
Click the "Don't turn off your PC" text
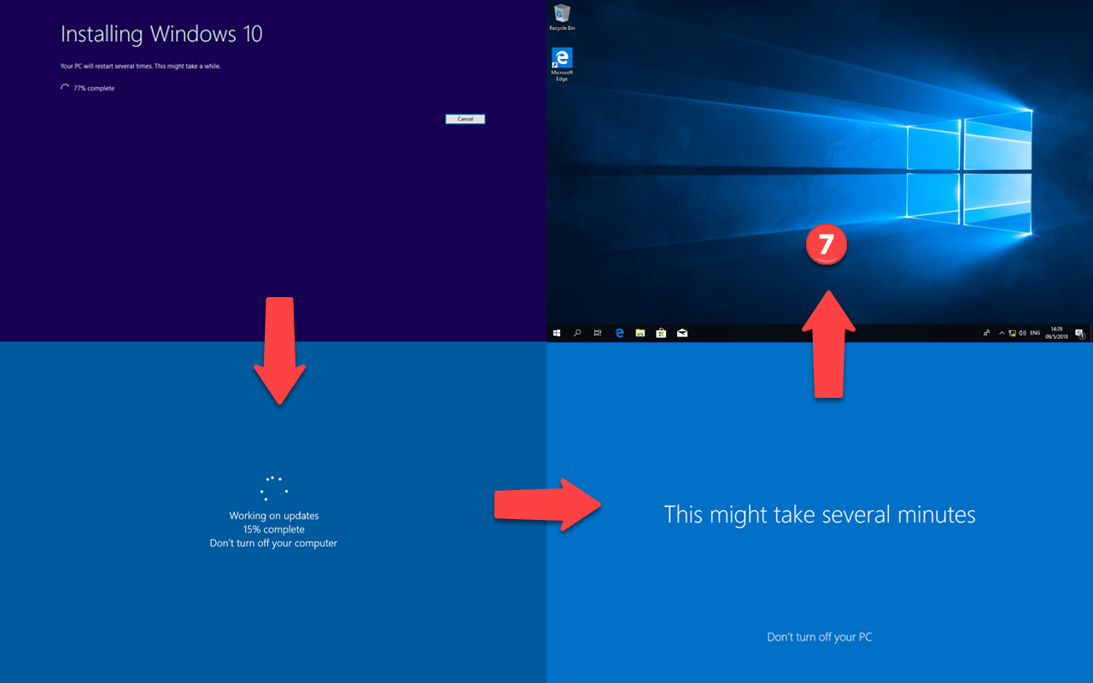[820, 637]
